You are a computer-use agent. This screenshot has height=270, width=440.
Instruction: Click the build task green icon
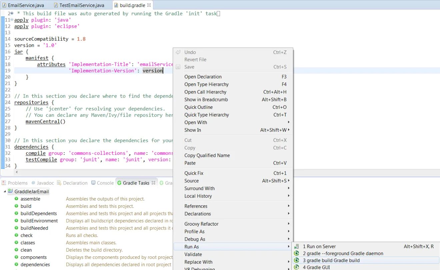[16, 206]
